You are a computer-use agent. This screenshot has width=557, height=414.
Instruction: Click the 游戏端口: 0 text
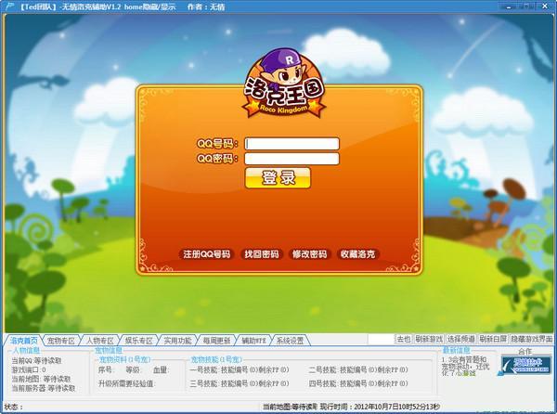coord(29,370)
